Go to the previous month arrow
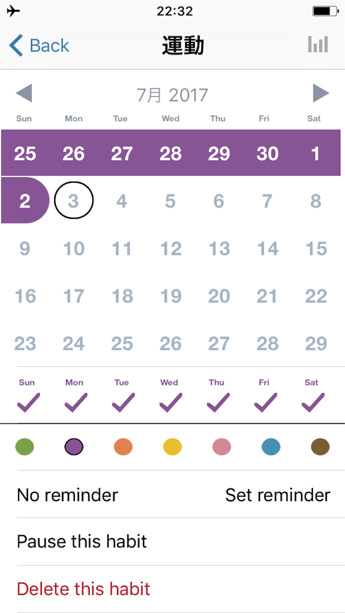Viewport: 345px width, 613px height. click(x=24, y=94)
